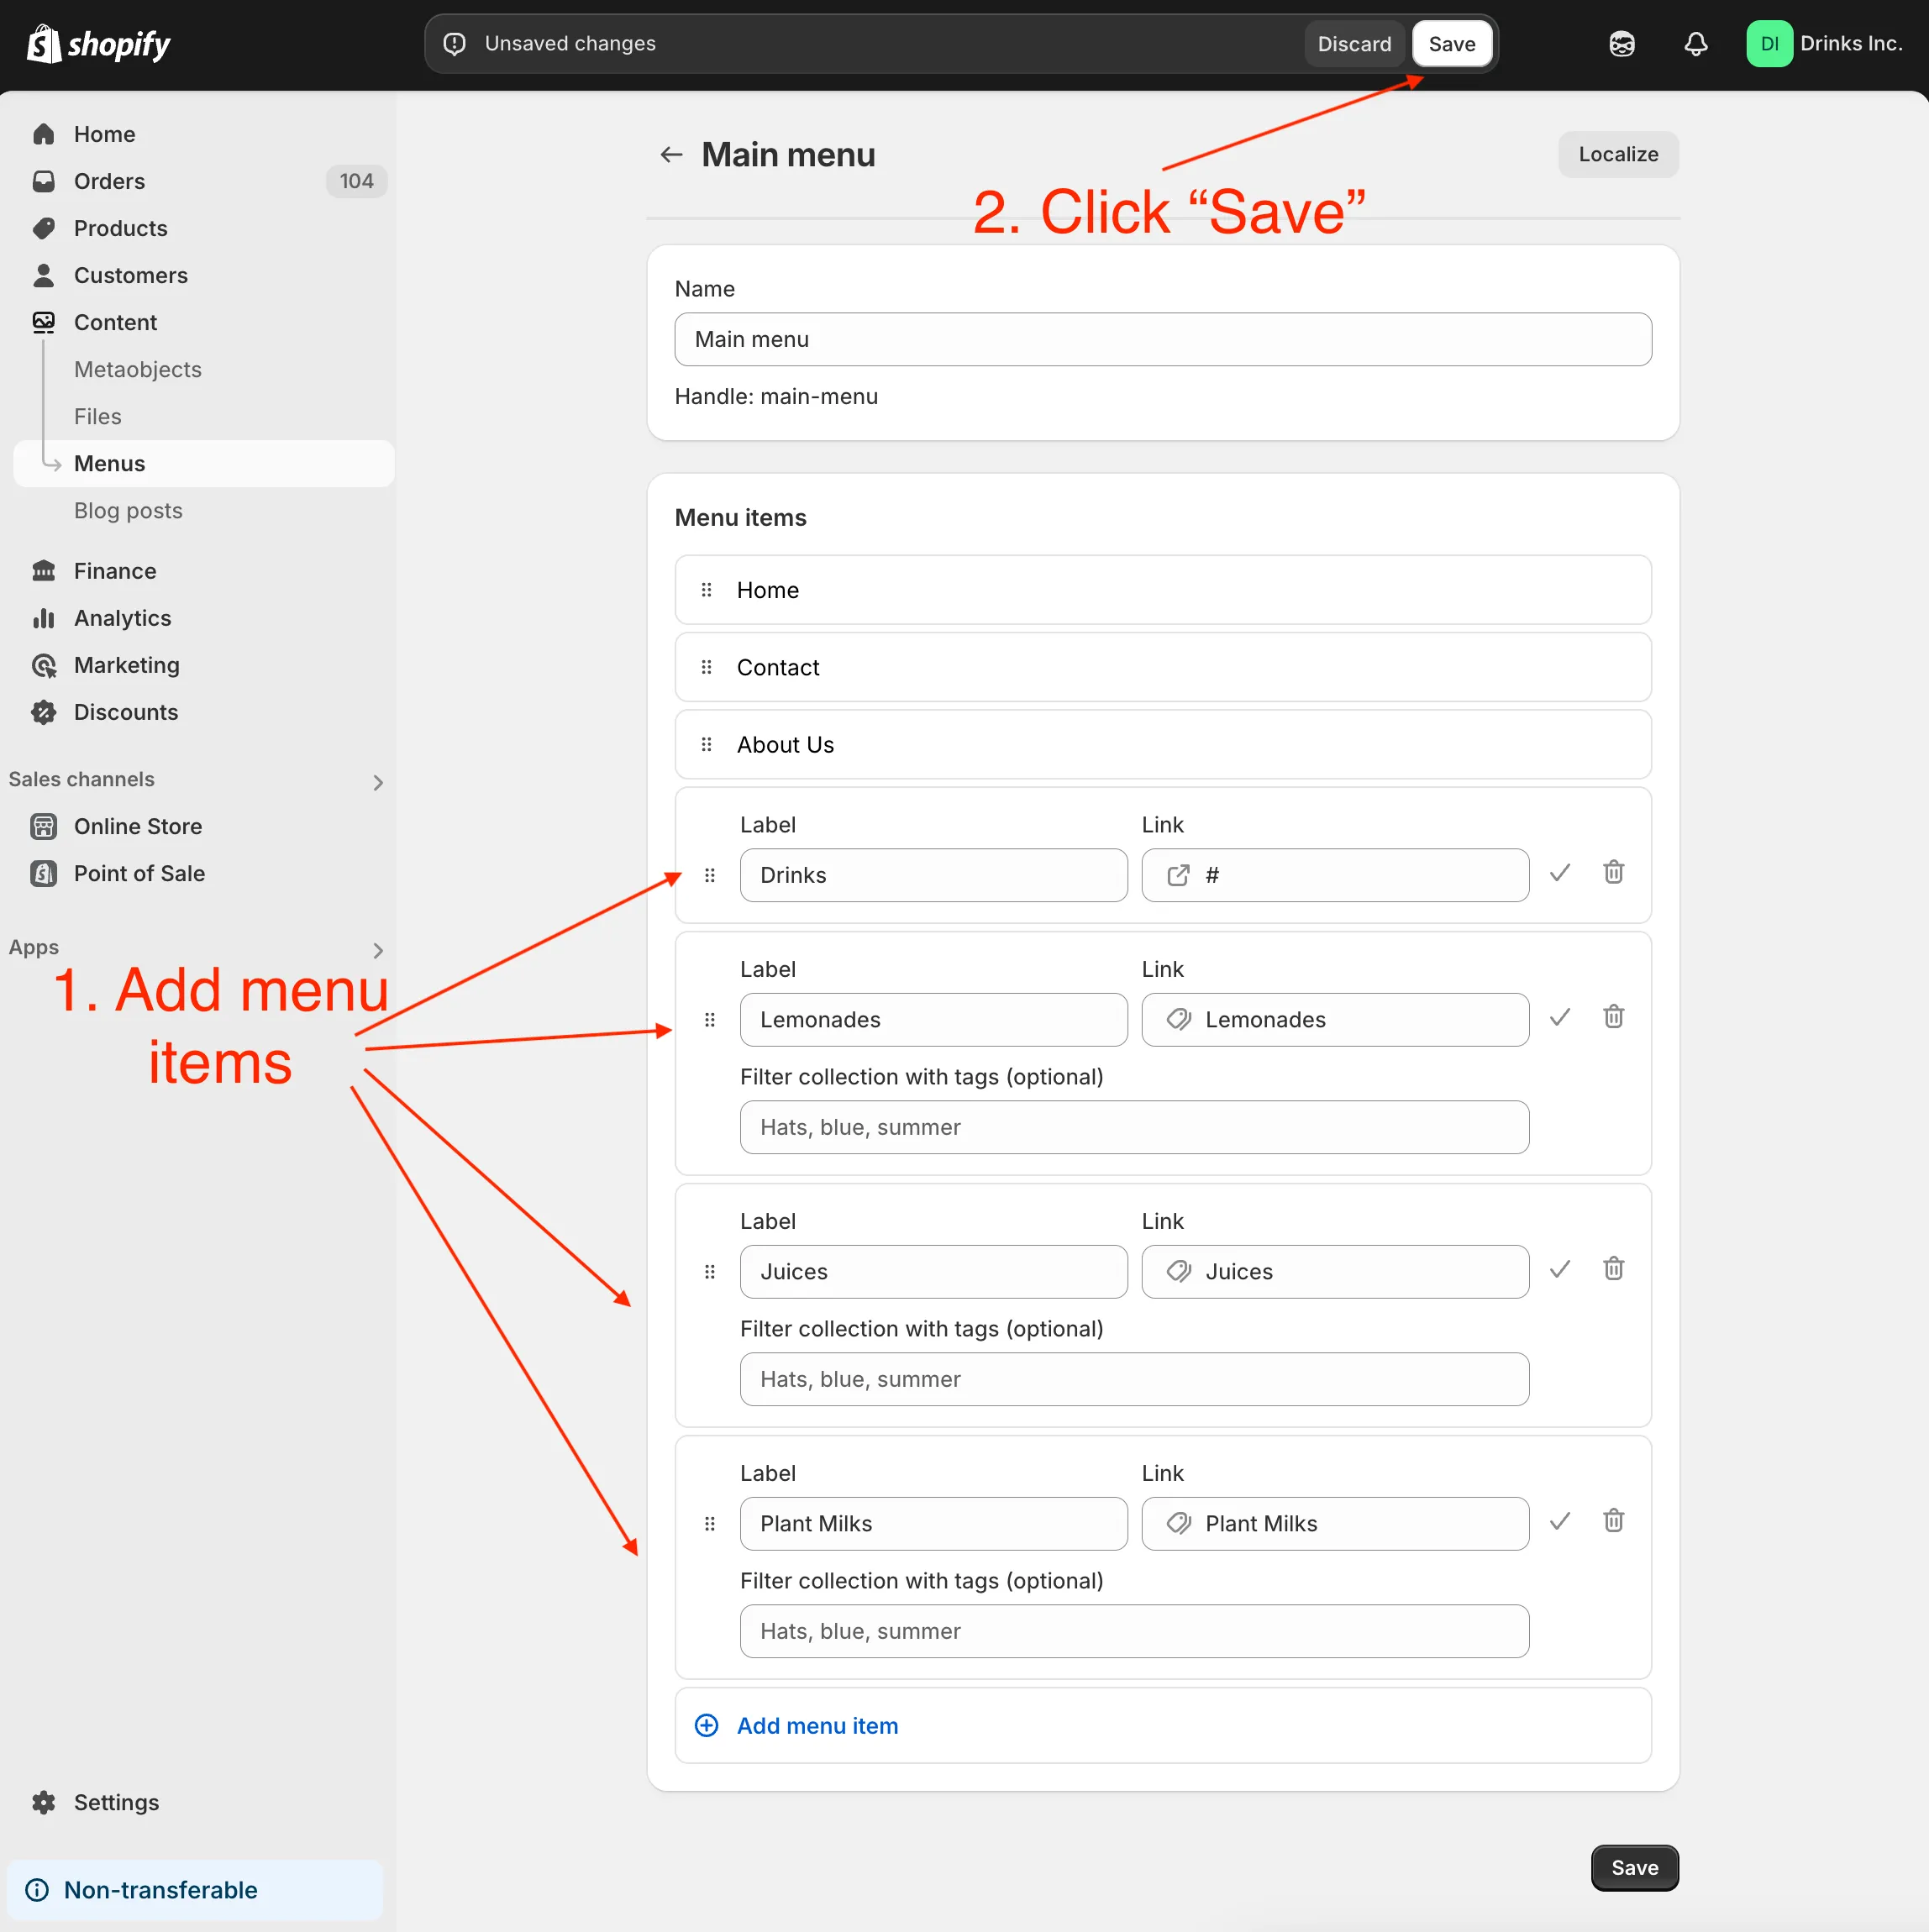Expand the Sales channels section
The image size is (1929, 1932).
click(x=378, y=782)
